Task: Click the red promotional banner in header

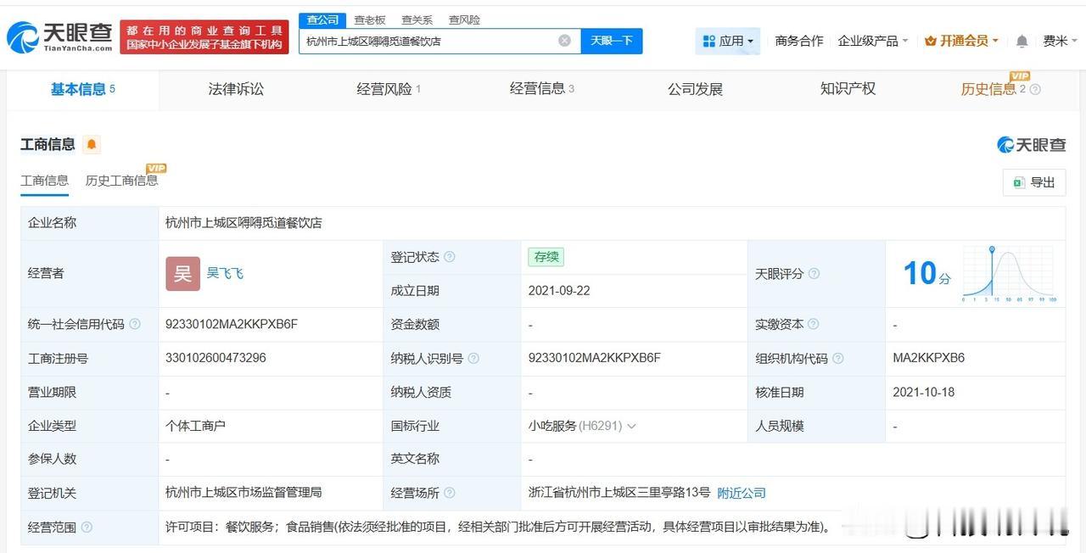Action: coord(204,37)
